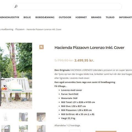Open the BORDDÆKNING menu
The width and height of the screenshot is (132, 132).
click(45, 17)
